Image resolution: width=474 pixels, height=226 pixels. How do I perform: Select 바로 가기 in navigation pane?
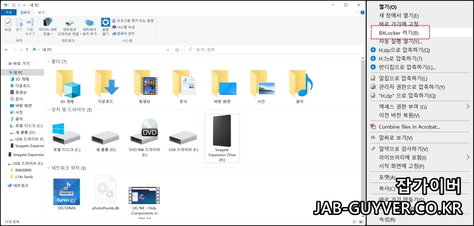21,63
